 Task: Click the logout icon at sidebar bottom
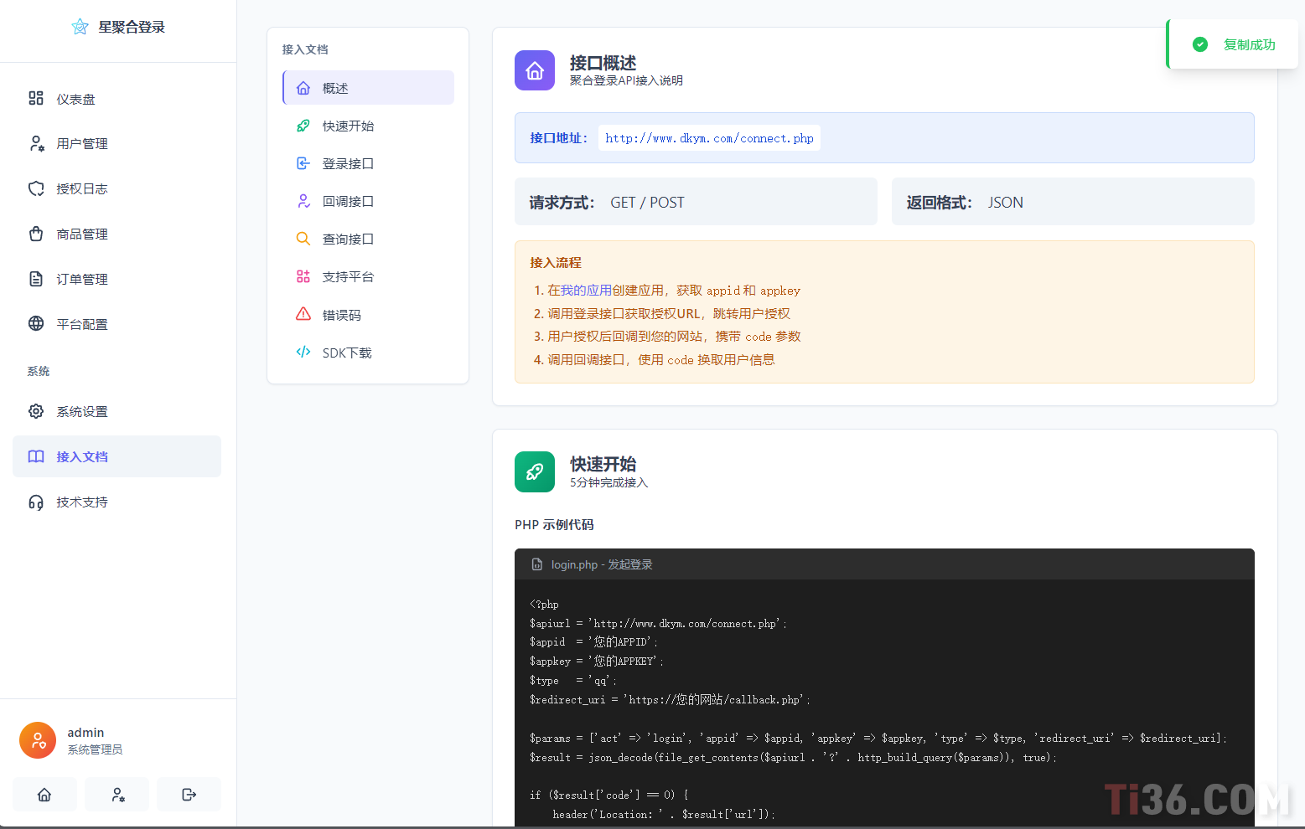(x=189, y=794)
